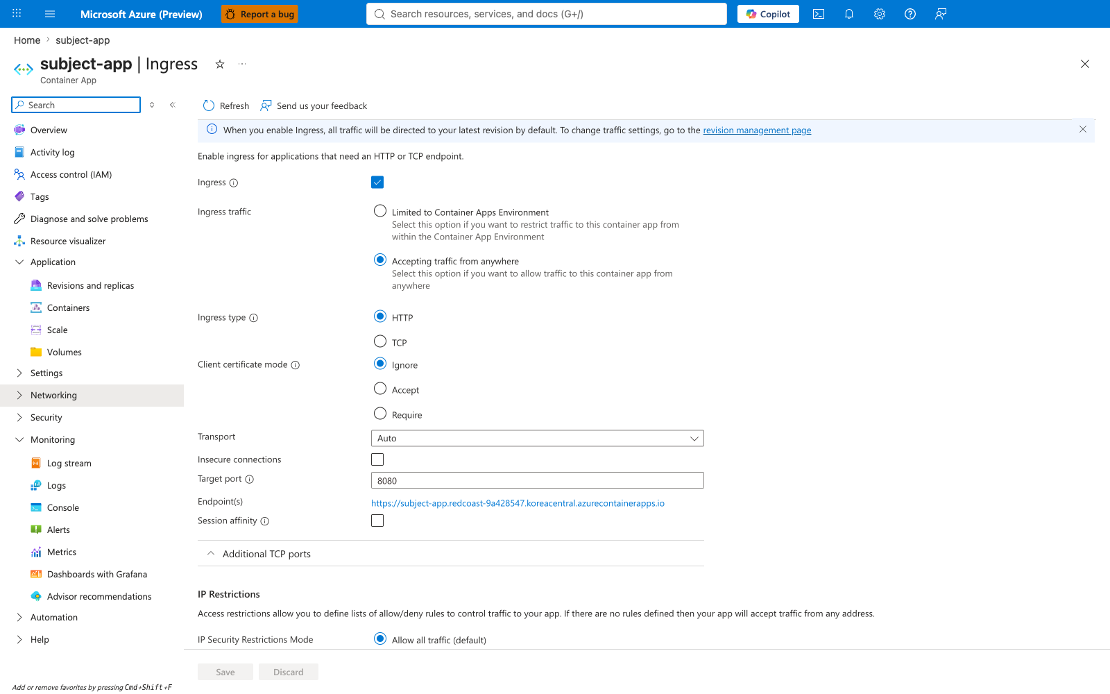Click the Target port input field
The width and height of the screenshot is (1110, 694).
pyautogui.click(x=538, y=480)
